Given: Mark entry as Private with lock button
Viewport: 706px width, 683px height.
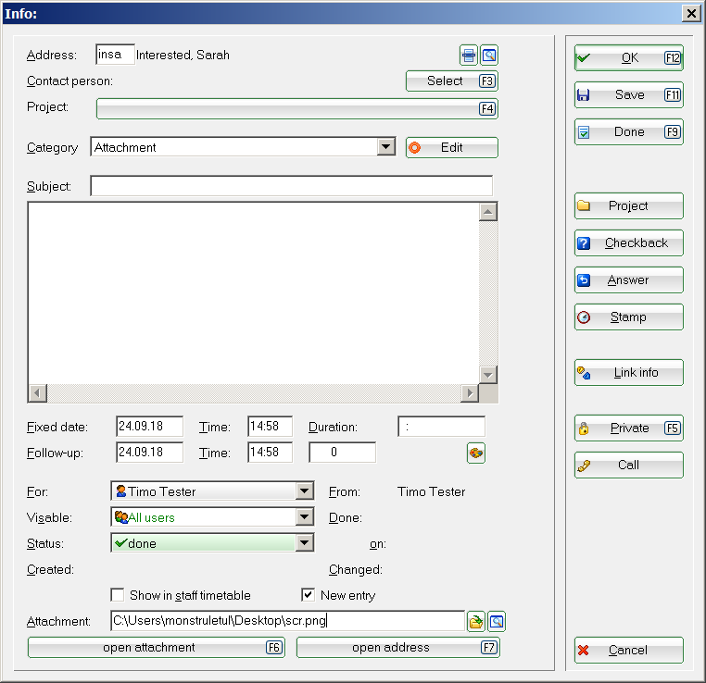Looking at the screenshot, I should point(628,428).
